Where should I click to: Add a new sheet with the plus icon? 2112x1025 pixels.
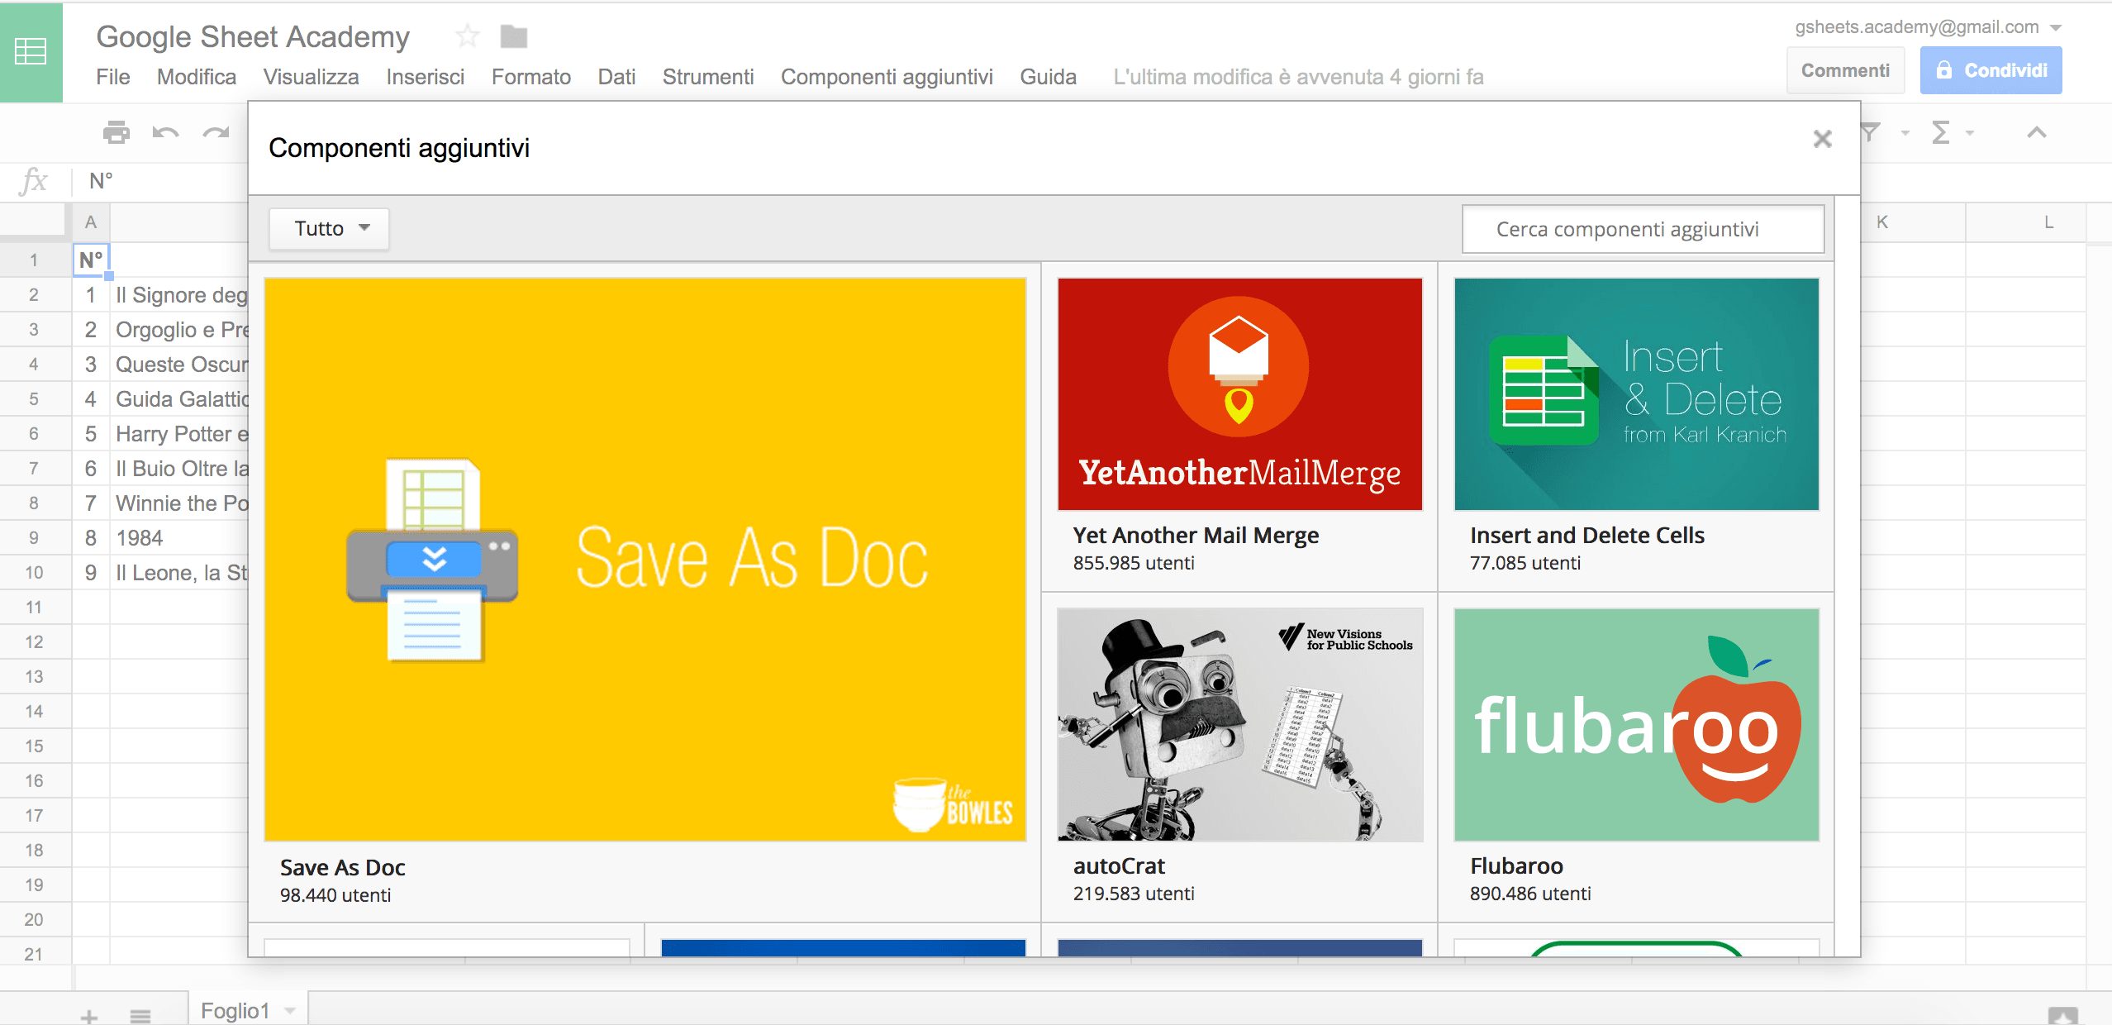pos(89,1015)
